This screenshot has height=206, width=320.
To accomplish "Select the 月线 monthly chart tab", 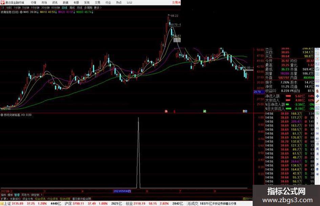I will [79, 7].
